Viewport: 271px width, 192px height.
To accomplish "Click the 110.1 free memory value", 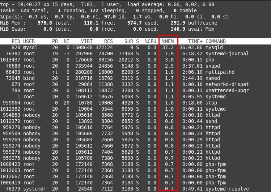I will tap(91, 23).
